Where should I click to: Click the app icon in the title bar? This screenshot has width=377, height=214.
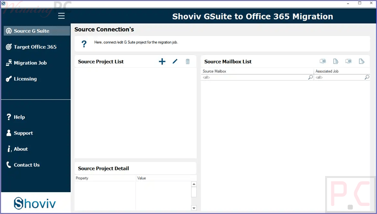point(3,3)
